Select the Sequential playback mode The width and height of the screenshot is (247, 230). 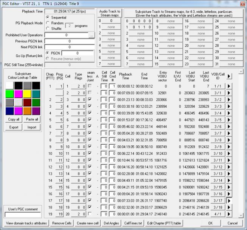click(x=48, y=17)
